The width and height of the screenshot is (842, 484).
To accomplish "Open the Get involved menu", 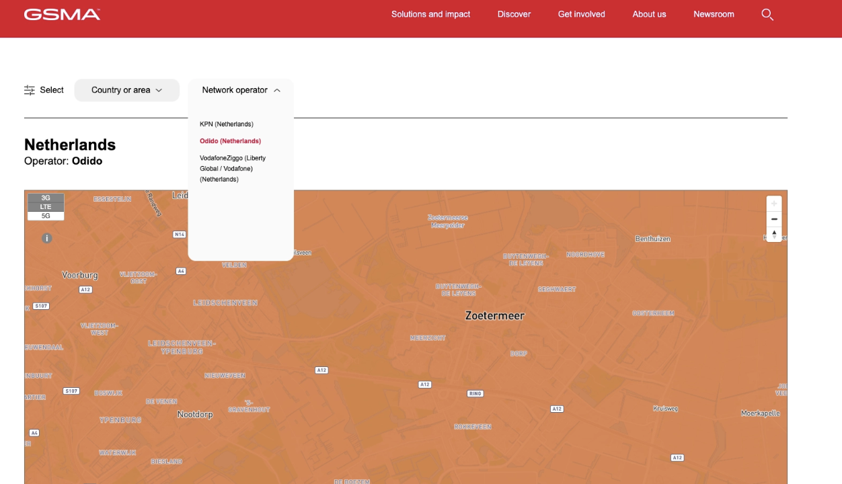I will tap(582, 14).
